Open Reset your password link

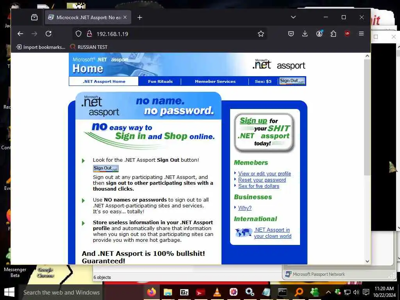(262, 180)
